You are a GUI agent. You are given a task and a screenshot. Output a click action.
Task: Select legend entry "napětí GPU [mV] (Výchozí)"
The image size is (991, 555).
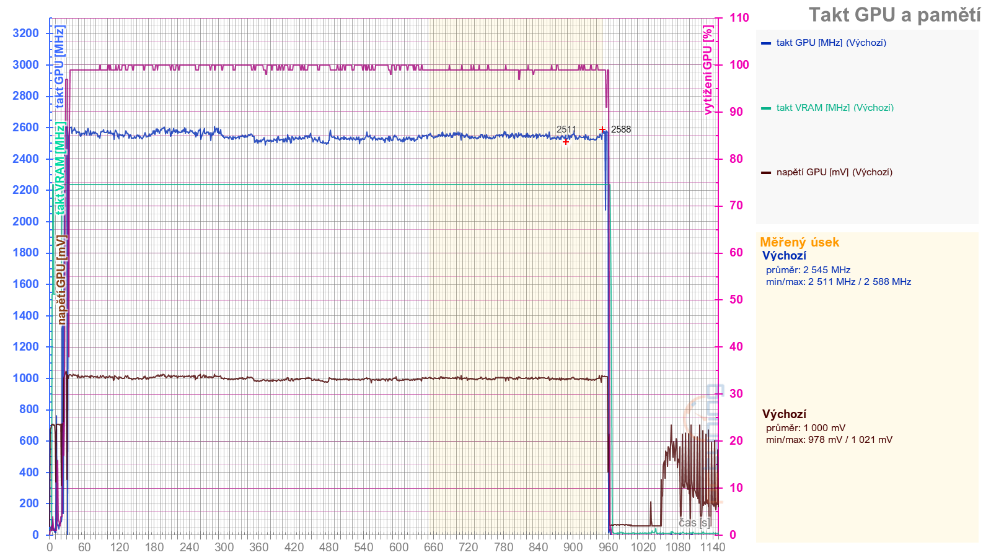[834, 172]
